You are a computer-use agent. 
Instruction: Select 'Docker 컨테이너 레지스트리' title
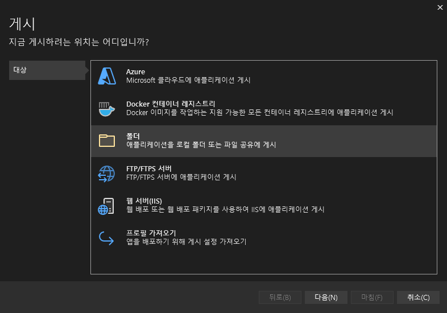tap(171, 104)
